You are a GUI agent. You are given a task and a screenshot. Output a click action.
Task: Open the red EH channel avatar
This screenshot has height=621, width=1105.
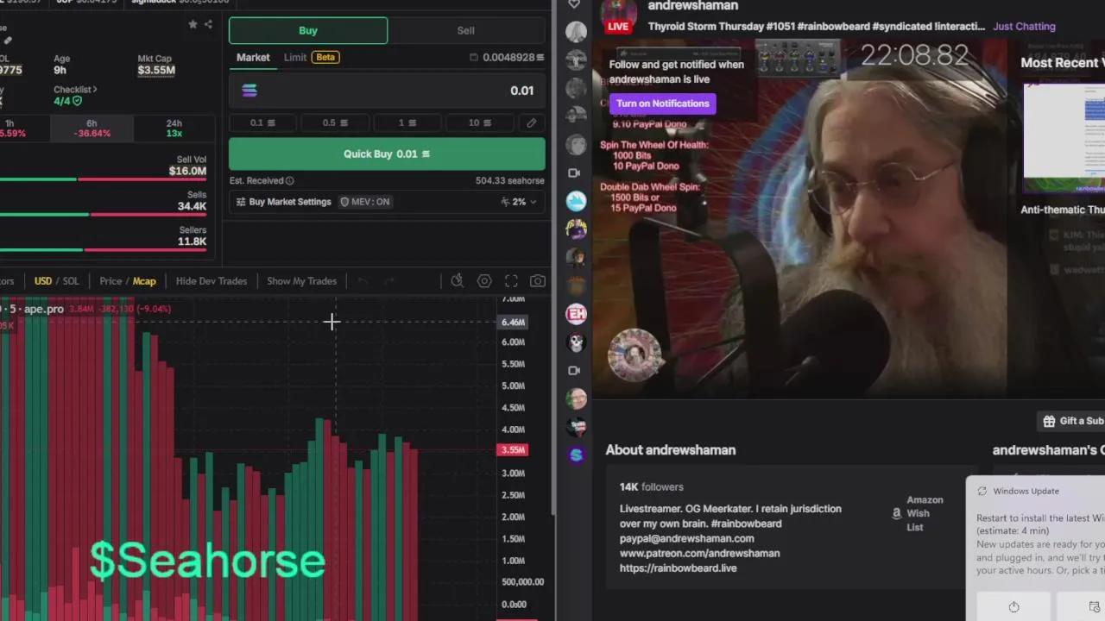coord(577,314)
